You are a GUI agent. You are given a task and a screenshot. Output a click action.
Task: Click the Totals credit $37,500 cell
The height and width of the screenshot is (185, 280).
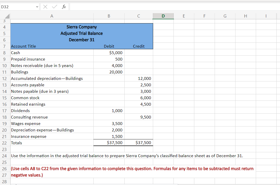[x=139, y=143]
